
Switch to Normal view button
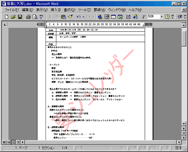point(4,142)
